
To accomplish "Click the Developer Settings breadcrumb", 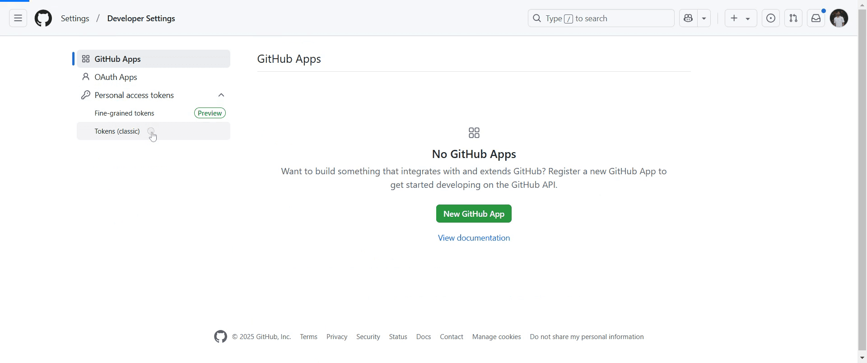I will [141, 19].
